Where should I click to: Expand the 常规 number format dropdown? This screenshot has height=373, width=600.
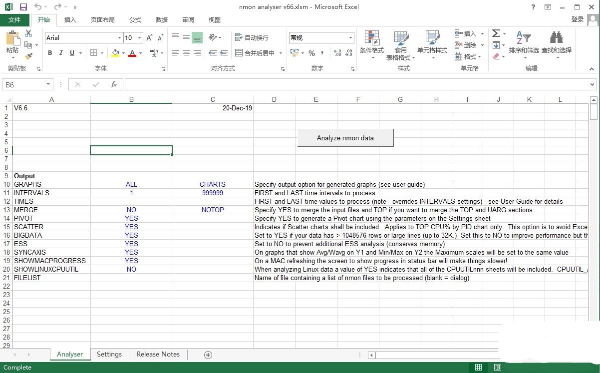(350, 38)
